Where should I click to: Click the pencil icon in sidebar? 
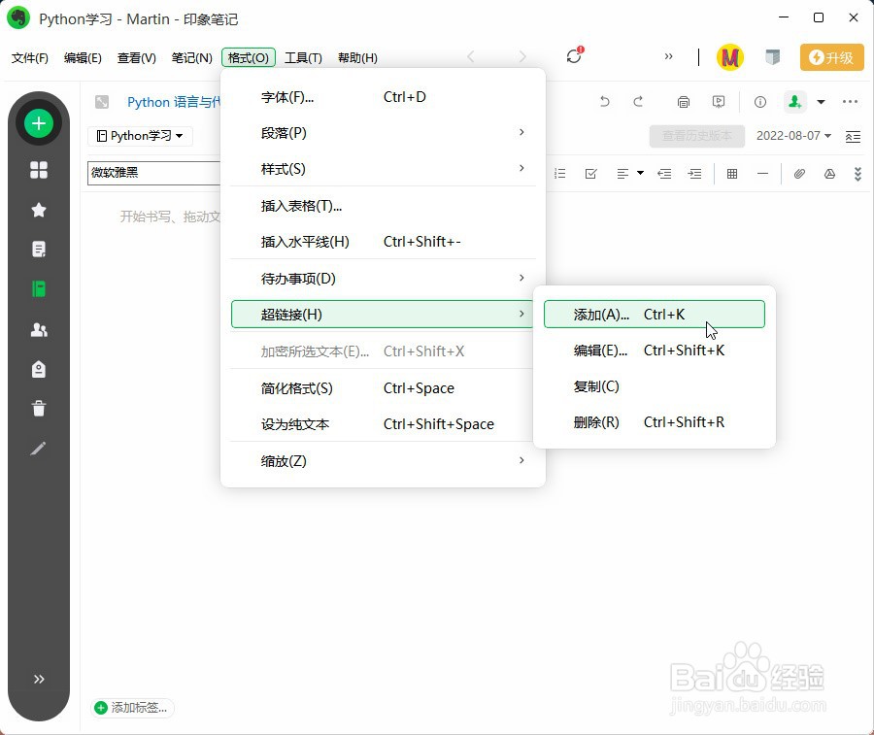(39, 448)
